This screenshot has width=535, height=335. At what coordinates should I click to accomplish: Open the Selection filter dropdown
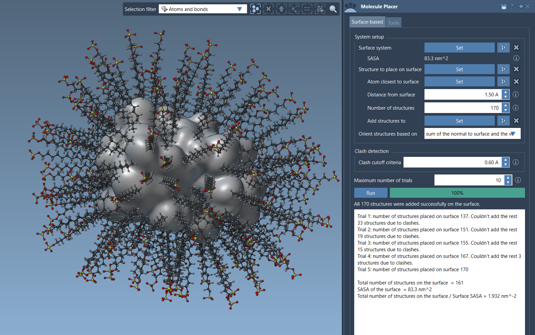(x=239, y=9)
